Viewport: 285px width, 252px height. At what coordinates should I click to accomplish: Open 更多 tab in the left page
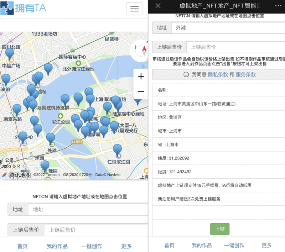(126, 246)
